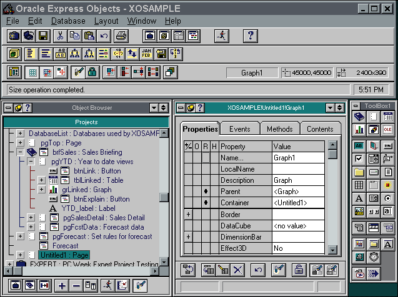Expand the tblLinked Table node
The image size is (398, 297).
coord(42,180)
